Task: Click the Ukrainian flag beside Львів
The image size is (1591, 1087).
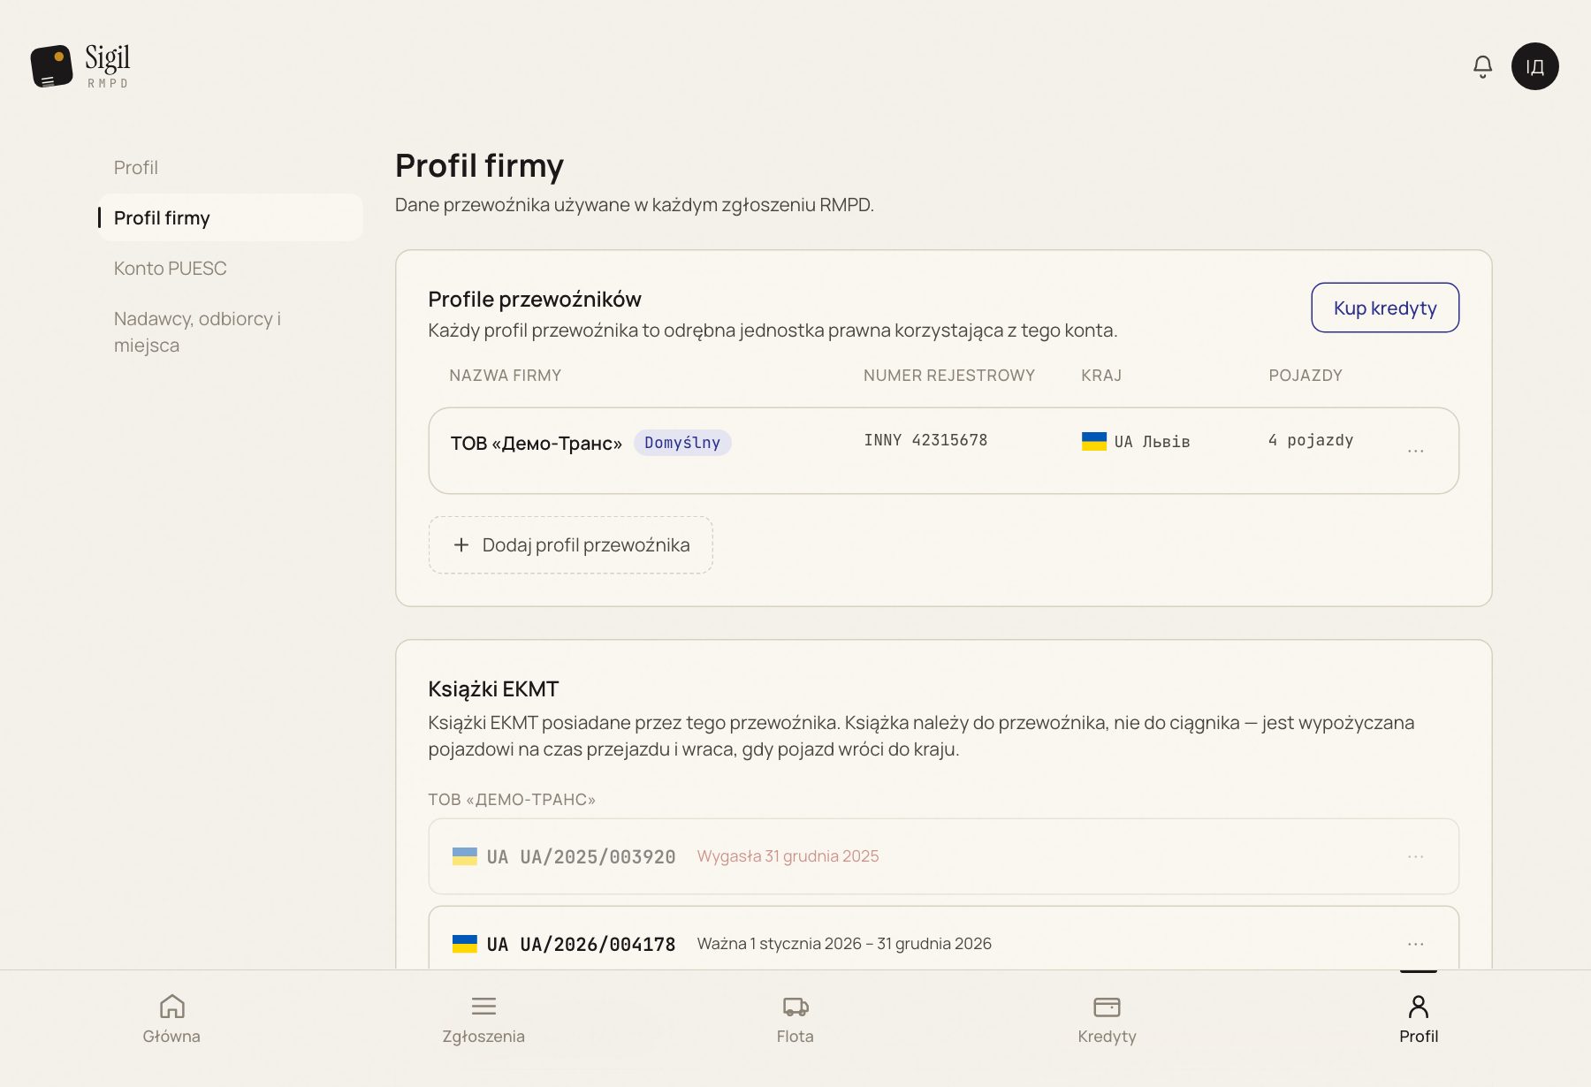Action: click(1094, 441)
